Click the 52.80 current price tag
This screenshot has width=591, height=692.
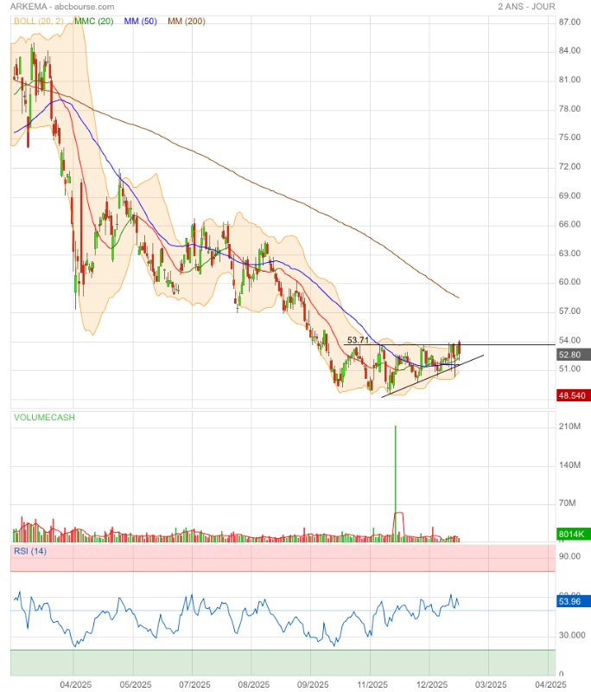(x=573, y=355)
